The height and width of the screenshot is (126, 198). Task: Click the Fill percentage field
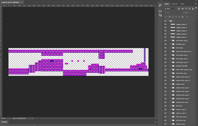(192, 17)
